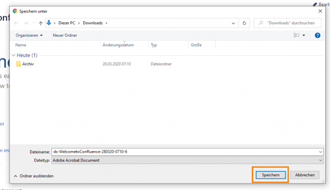Click the Speichern button
This screenshot has height=190, width=330.
pyautogui.click(x=271, y=175)
